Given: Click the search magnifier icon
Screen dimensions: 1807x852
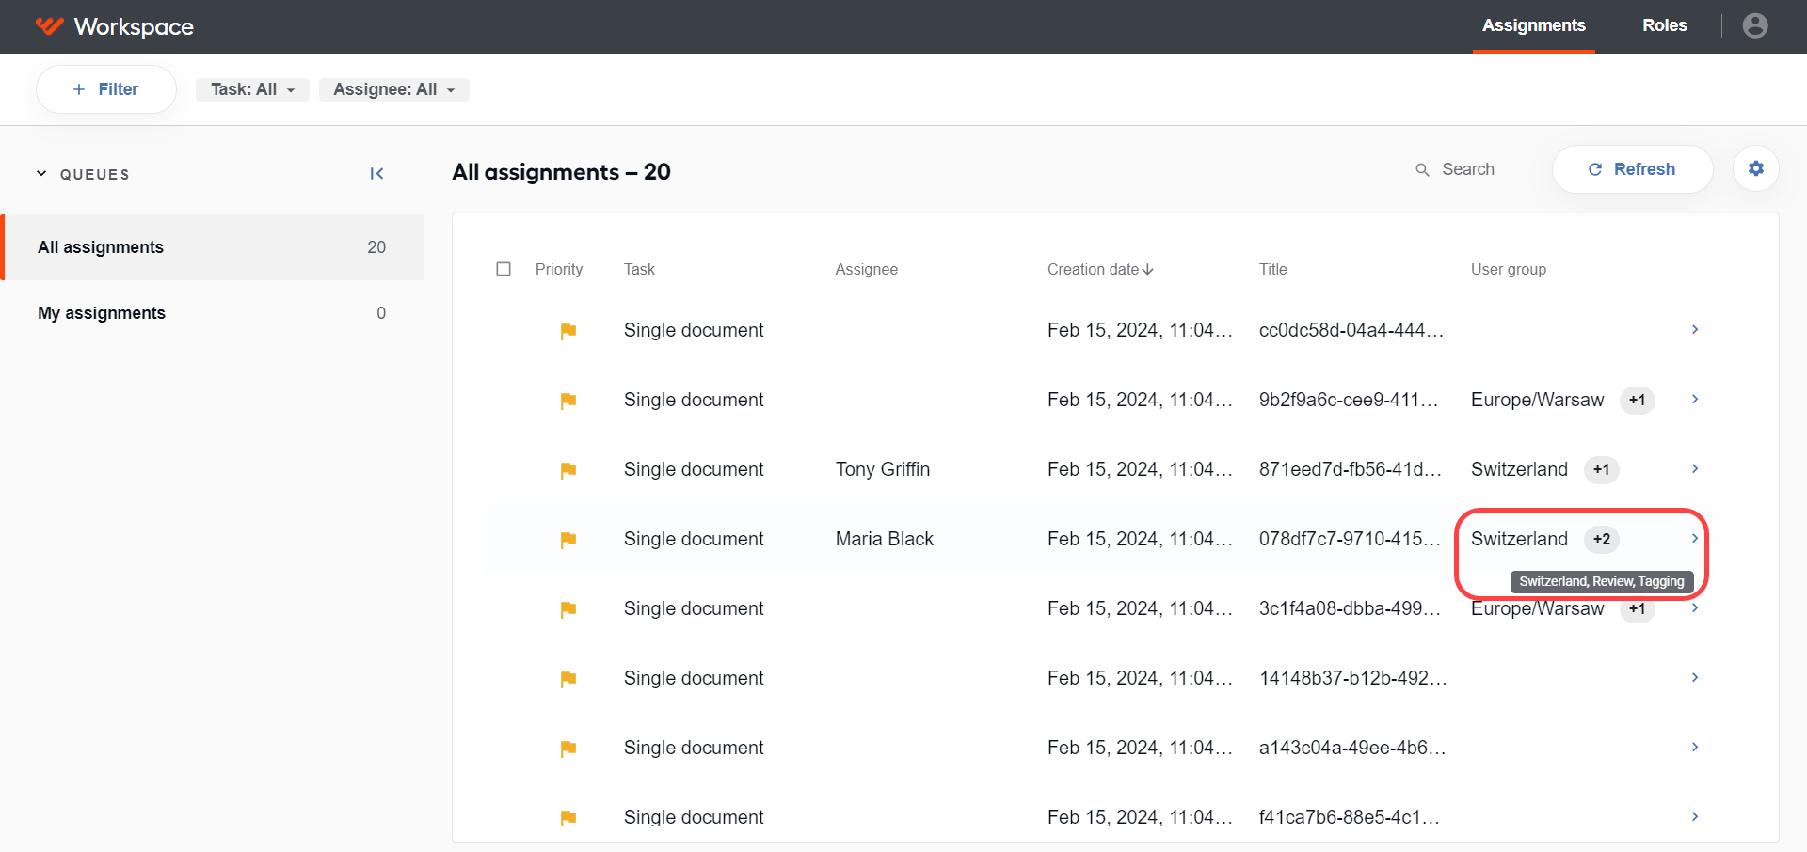Looking at the screenshot, I should pos(1422,169).
